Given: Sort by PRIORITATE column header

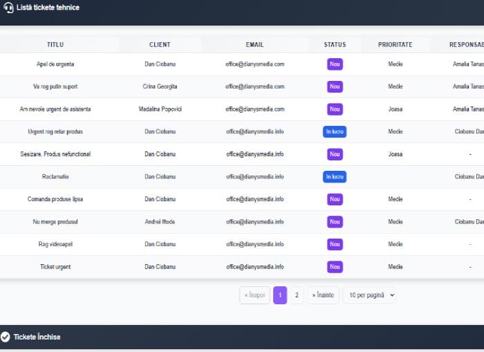Looking at the screenshot, I should (395, 45).
